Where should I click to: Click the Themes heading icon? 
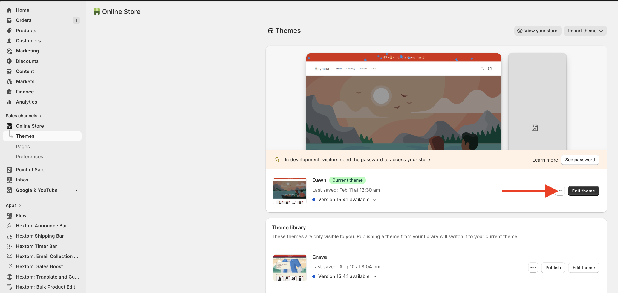(x=271, y=31)
